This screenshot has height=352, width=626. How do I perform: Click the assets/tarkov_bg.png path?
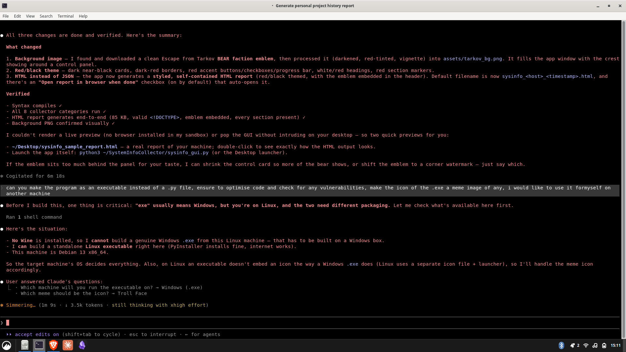tap(472, 59)
